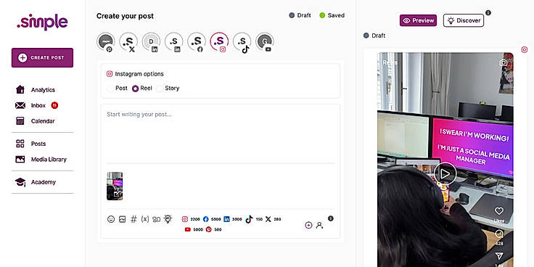
Task: Click the tag person icon
Action: pos(319,225)
